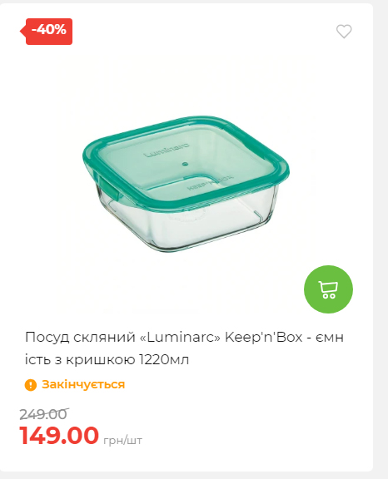This screenshot has height=479, width=388.
Task: Click the orange exclamation warning icon
Action: (31, 385)
